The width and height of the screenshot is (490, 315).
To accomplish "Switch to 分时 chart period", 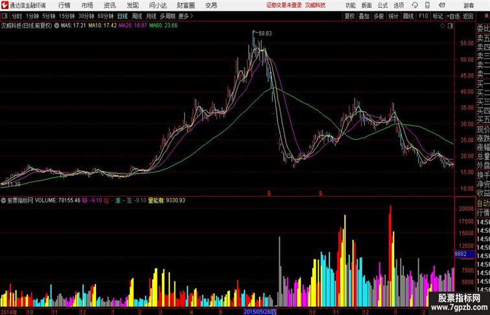I will tap(17, 16).
